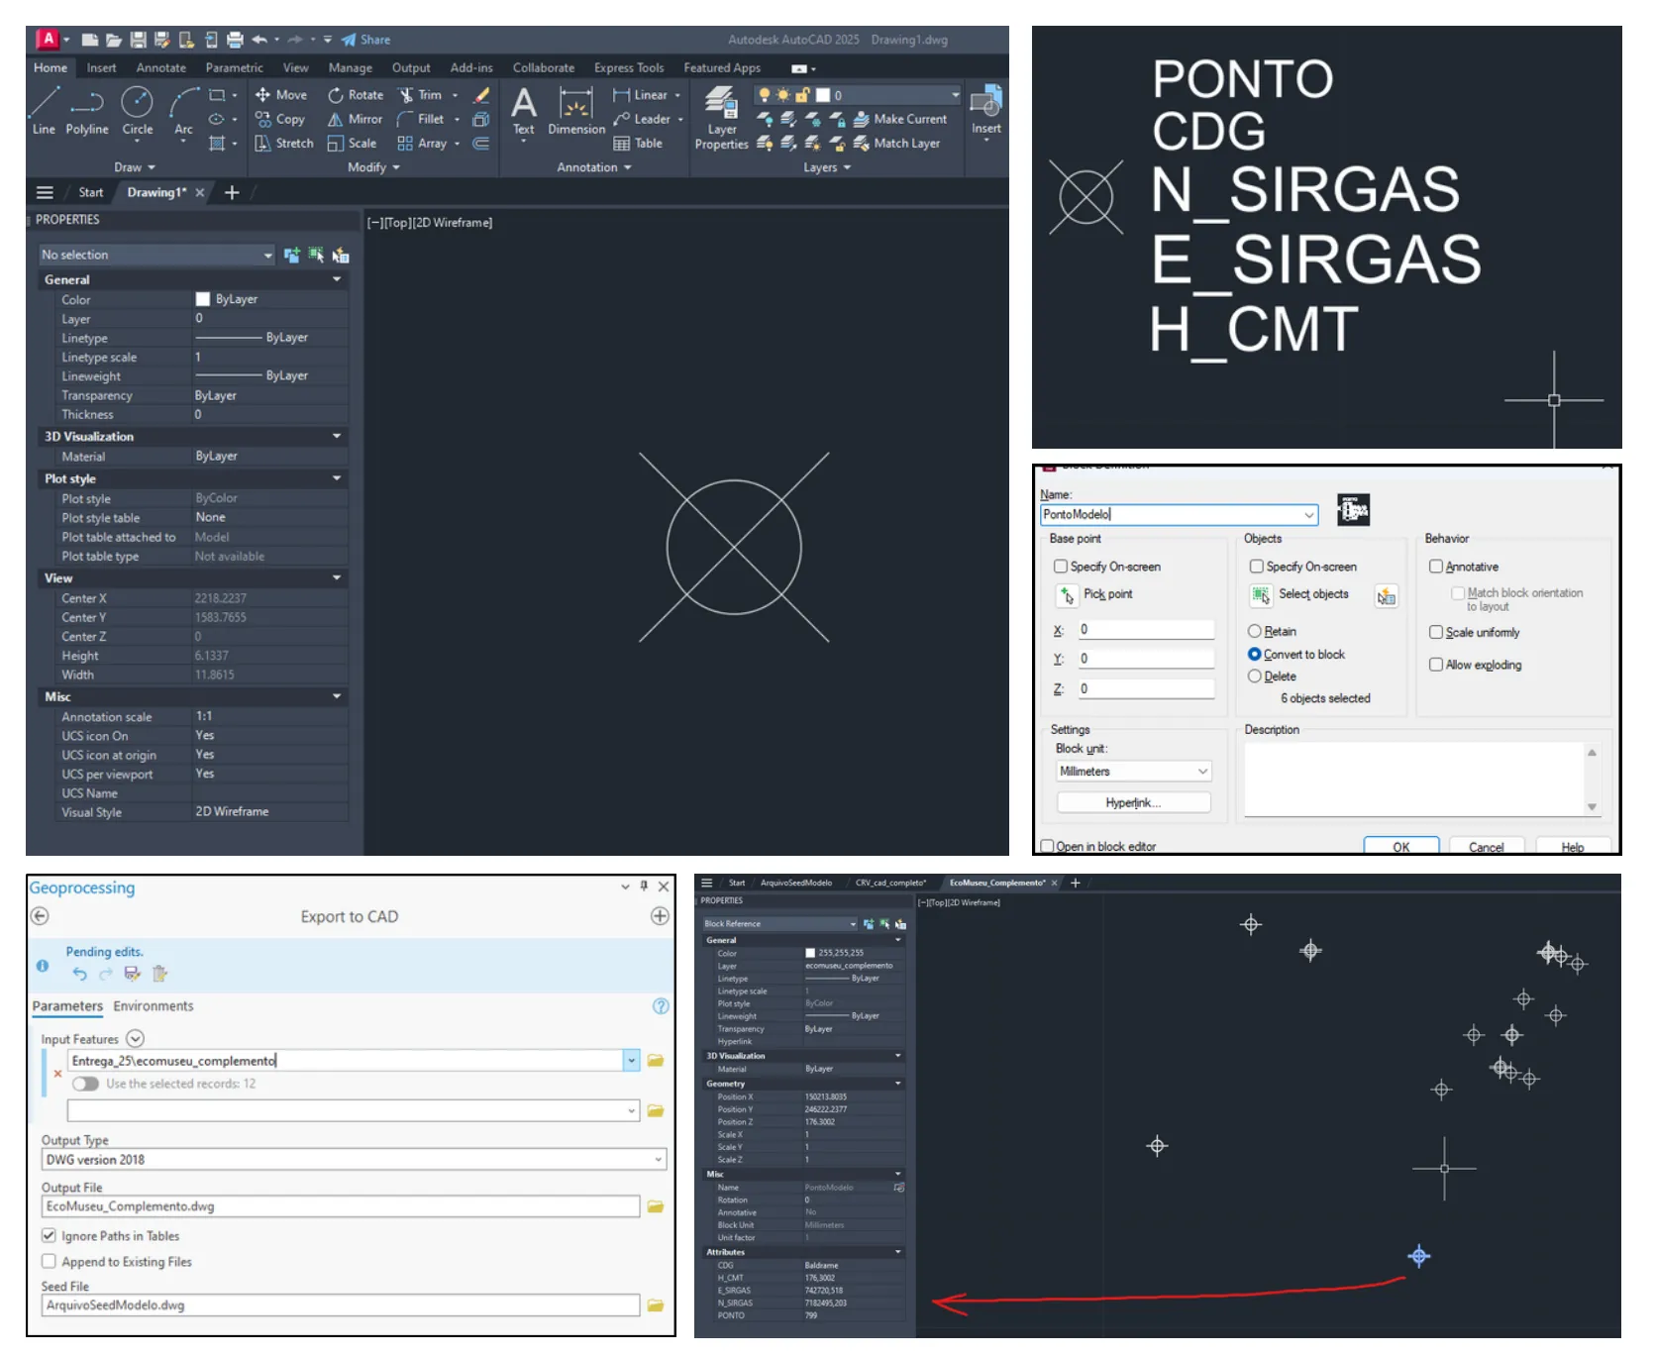Toggle Use the selected records switch

tap(86, 1084)
